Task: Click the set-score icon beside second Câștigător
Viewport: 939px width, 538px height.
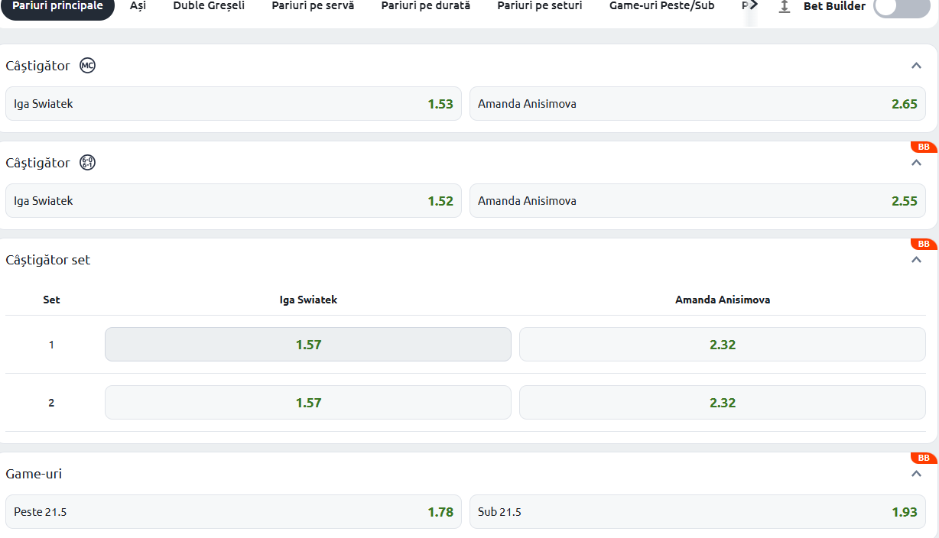Action: 88,163
